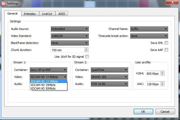Decrease H264 bitrate with down arrow

(x=162, y=75)
